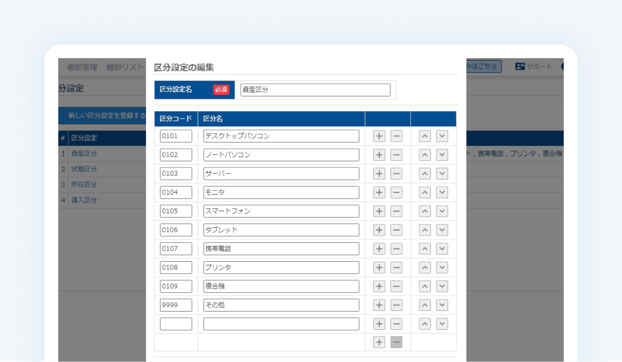Viewport: 622px width, 362px height.
Task: Select 導入区分 row in background list
Action: [x=84, y=200]
